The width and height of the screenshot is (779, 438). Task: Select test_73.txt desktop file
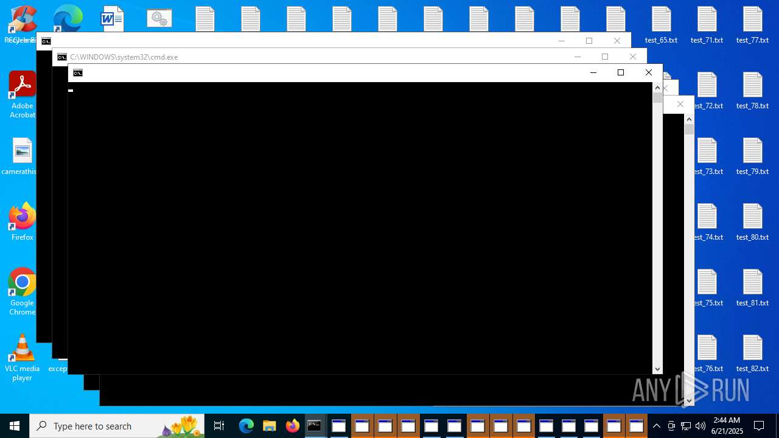(708, 157)
